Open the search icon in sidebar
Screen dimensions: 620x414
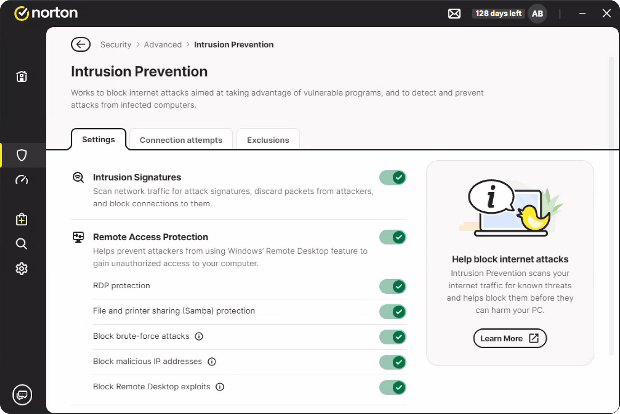(x=21, y=244)
